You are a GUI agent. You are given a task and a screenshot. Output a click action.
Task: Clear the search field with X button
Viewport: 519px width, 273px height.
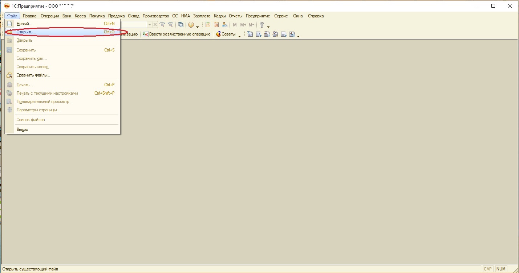coord(155,25)
